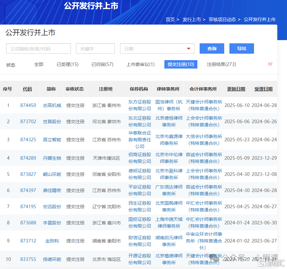287x269 pixels.
Task: Open sponsor 国投证券股份有限公司
Action: [x=140, y=223]
